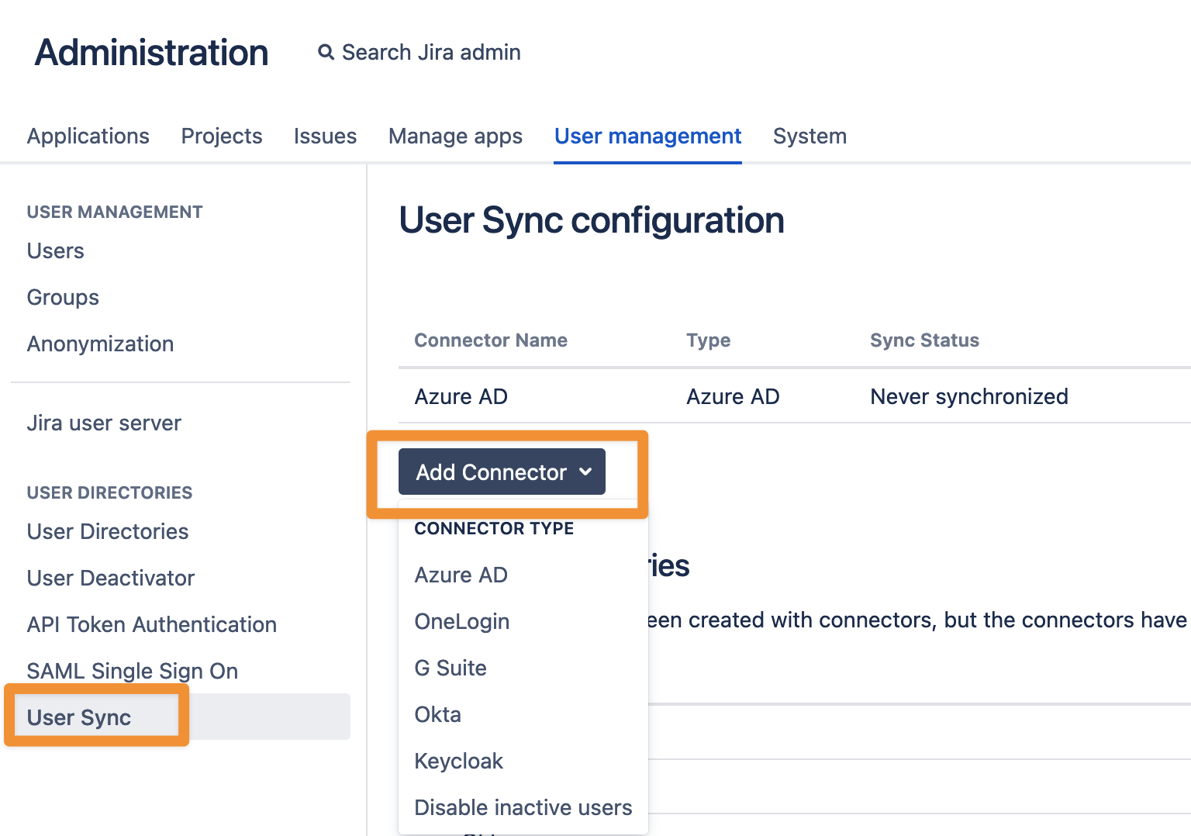Choose OneLogin connector type
1191x836 pixels.
click(461, 621)
